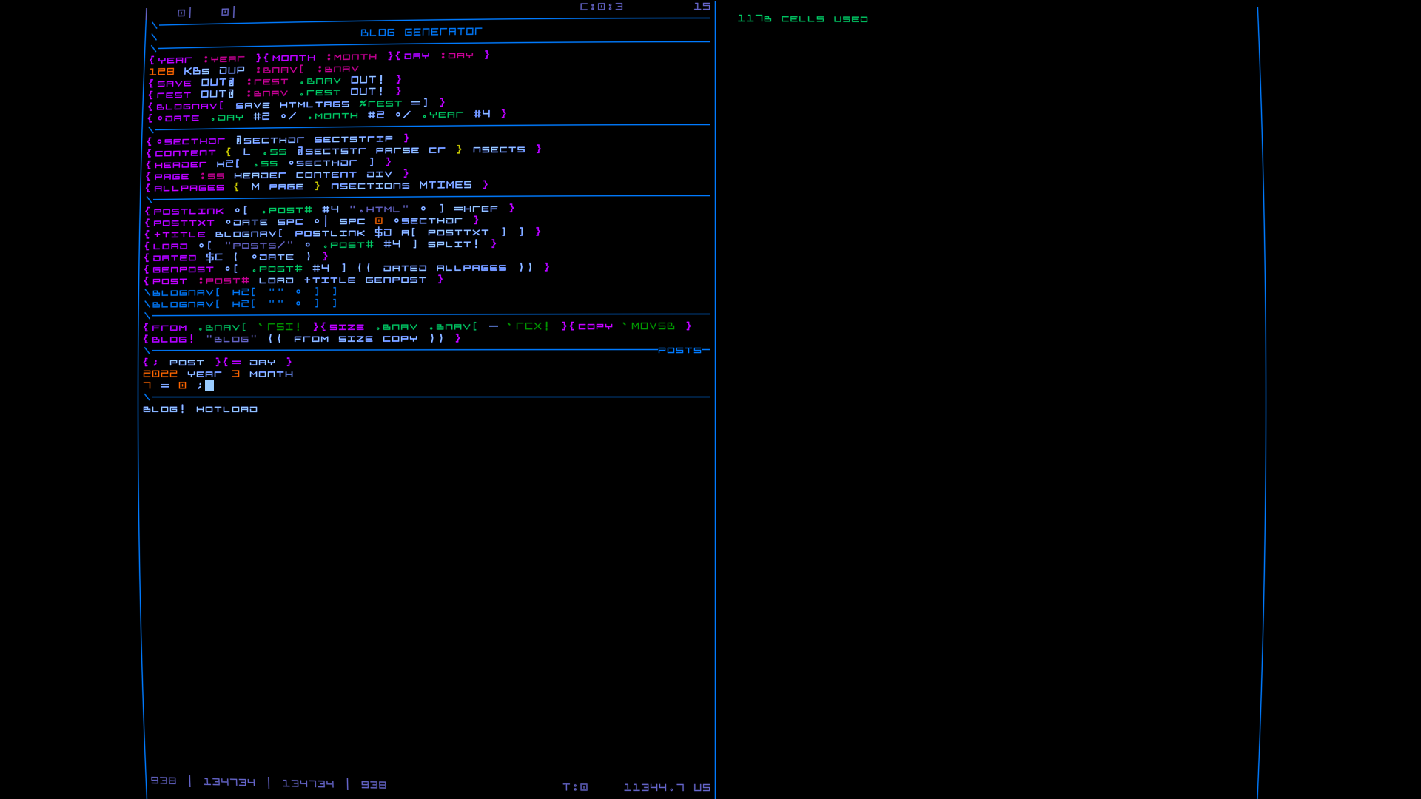The height and width of the screenshot is (799, 1421).
Task: Click the POSTS section label
Action: click(679, 350)
